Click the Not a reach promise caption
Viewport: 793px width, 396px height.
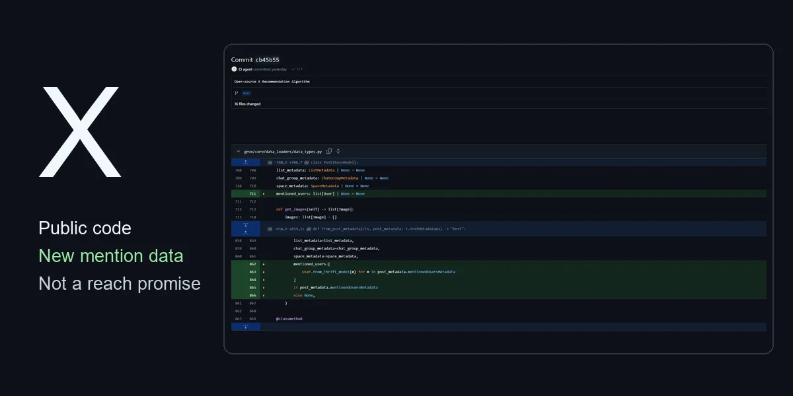(120, 284)
